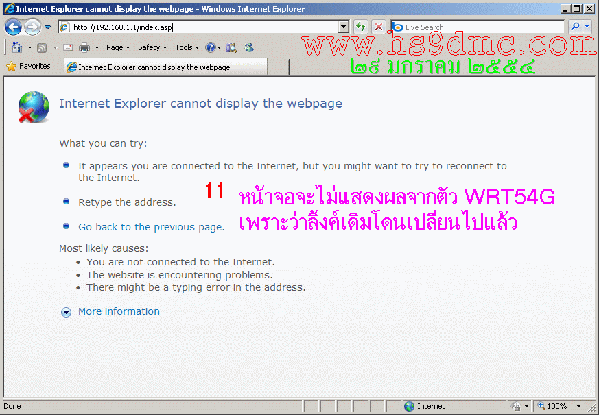Click the 'Done' status bar text
599x415 pixels.
pos(12,406)
